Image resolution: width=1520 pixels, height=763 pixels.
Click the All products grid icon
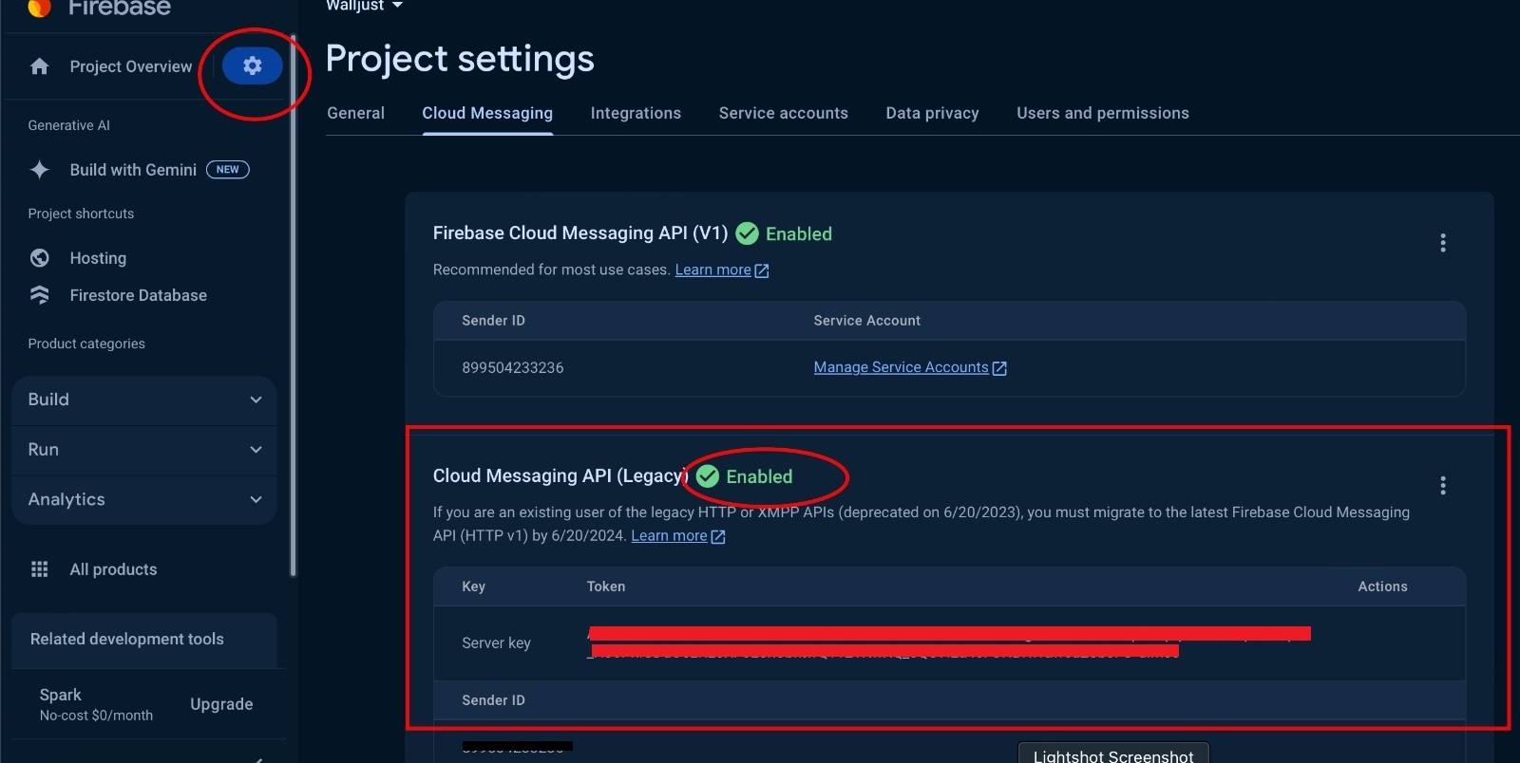39,569
